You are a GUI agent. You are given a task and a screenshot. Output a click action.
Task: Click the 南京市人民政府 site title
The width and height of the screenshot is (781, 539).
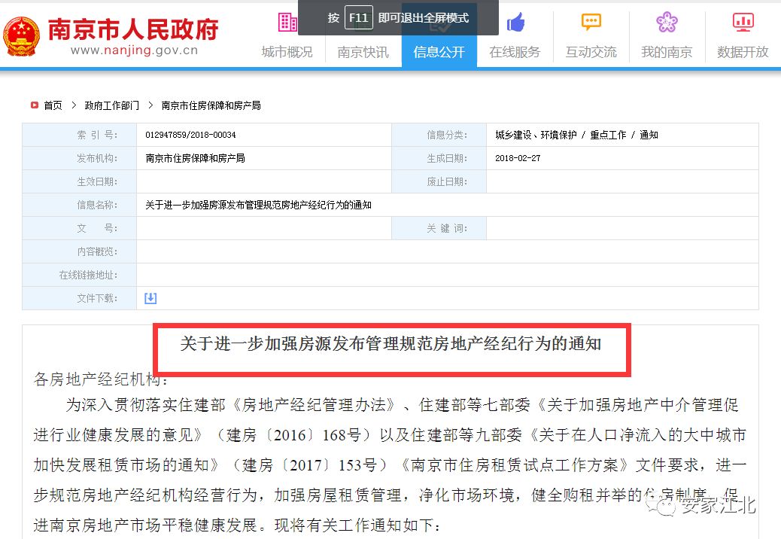[133, 29]
